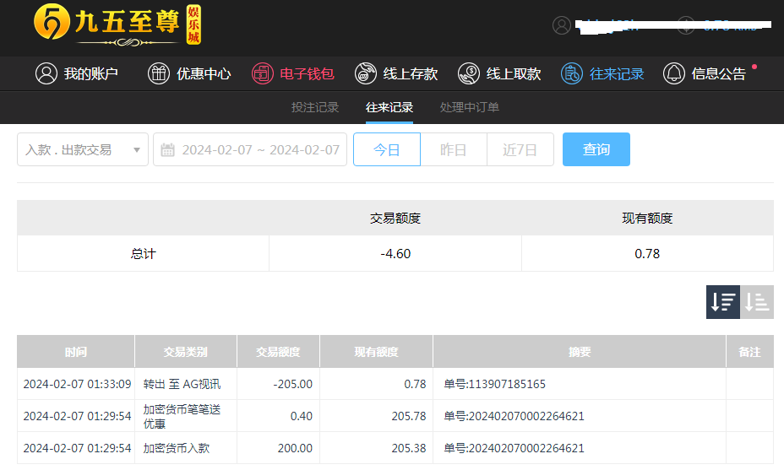Image resolution: width=784 pixels, height=470 pixels.
Task: Switch to 投注记录 tab
Action: pos(315,107)
